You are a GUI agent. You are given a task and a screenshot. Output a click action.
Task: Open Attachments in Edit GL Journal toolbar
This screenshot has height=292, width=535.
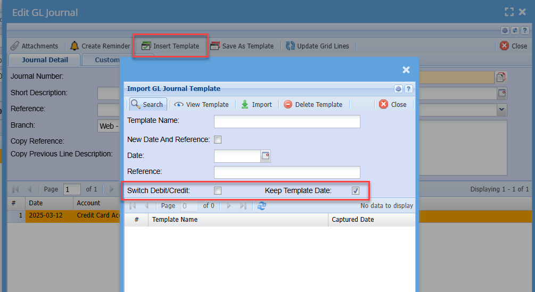pos(35,46)
